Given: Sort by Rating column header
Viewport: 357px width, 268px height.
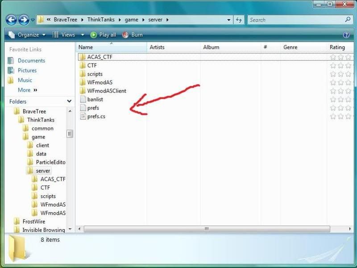Looking at the screenshot, I should (x=340, y=47).
